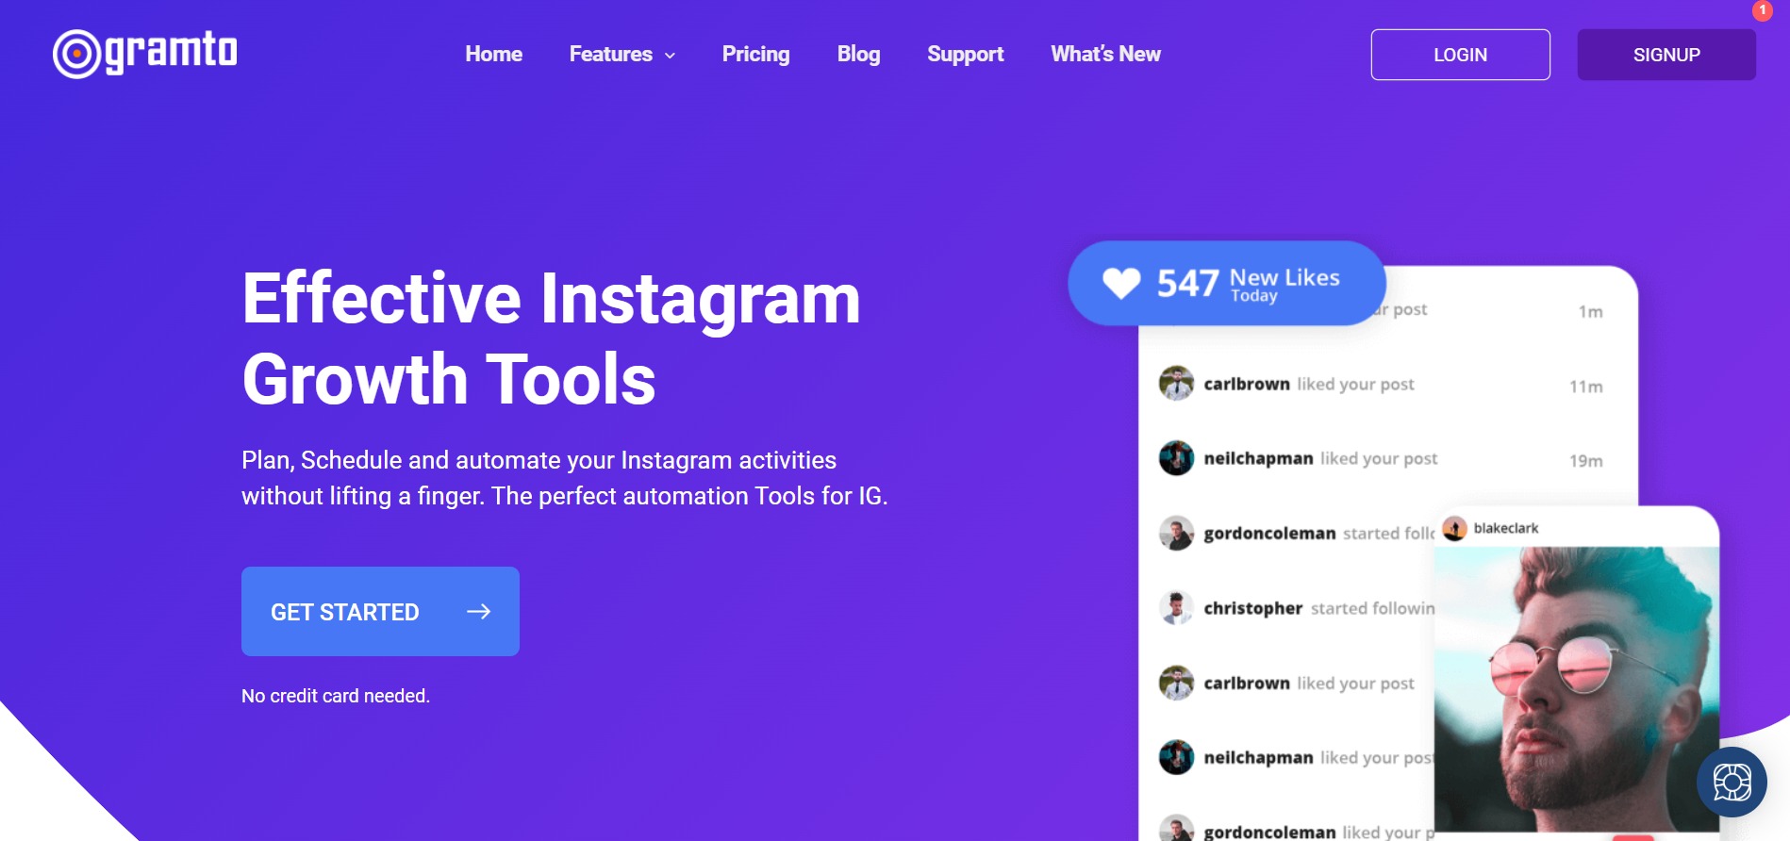Navigate to the Support page
Screen dimensions: 1790x841
pos(965,55)
